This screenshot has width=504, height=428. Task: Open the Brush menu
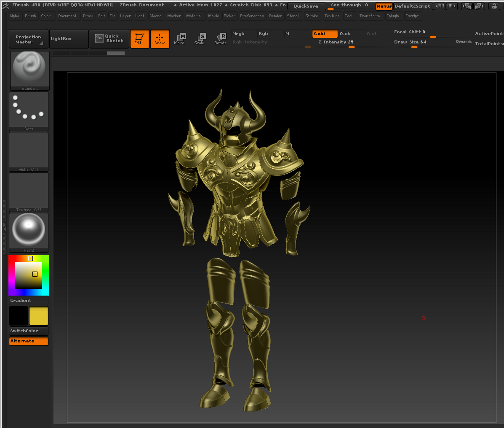click(x=31, y=16)
